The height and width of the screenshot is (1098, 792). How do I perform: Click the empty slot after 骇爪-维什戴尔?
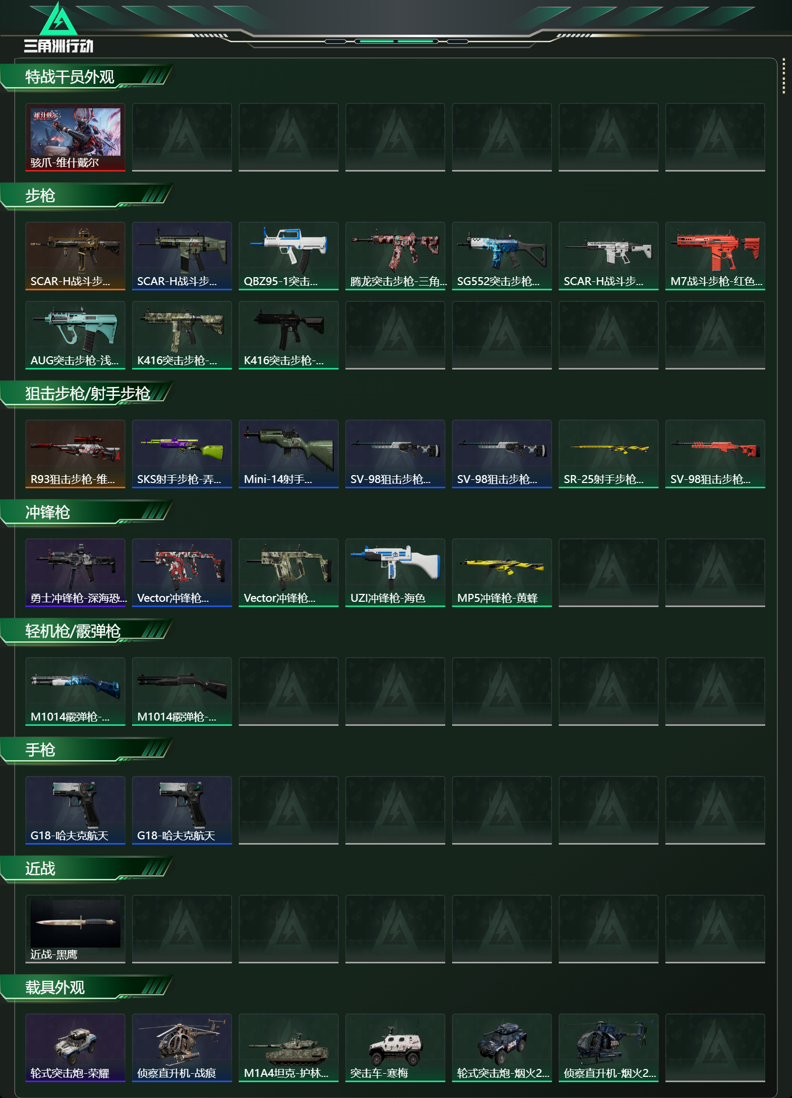(182, 137)
